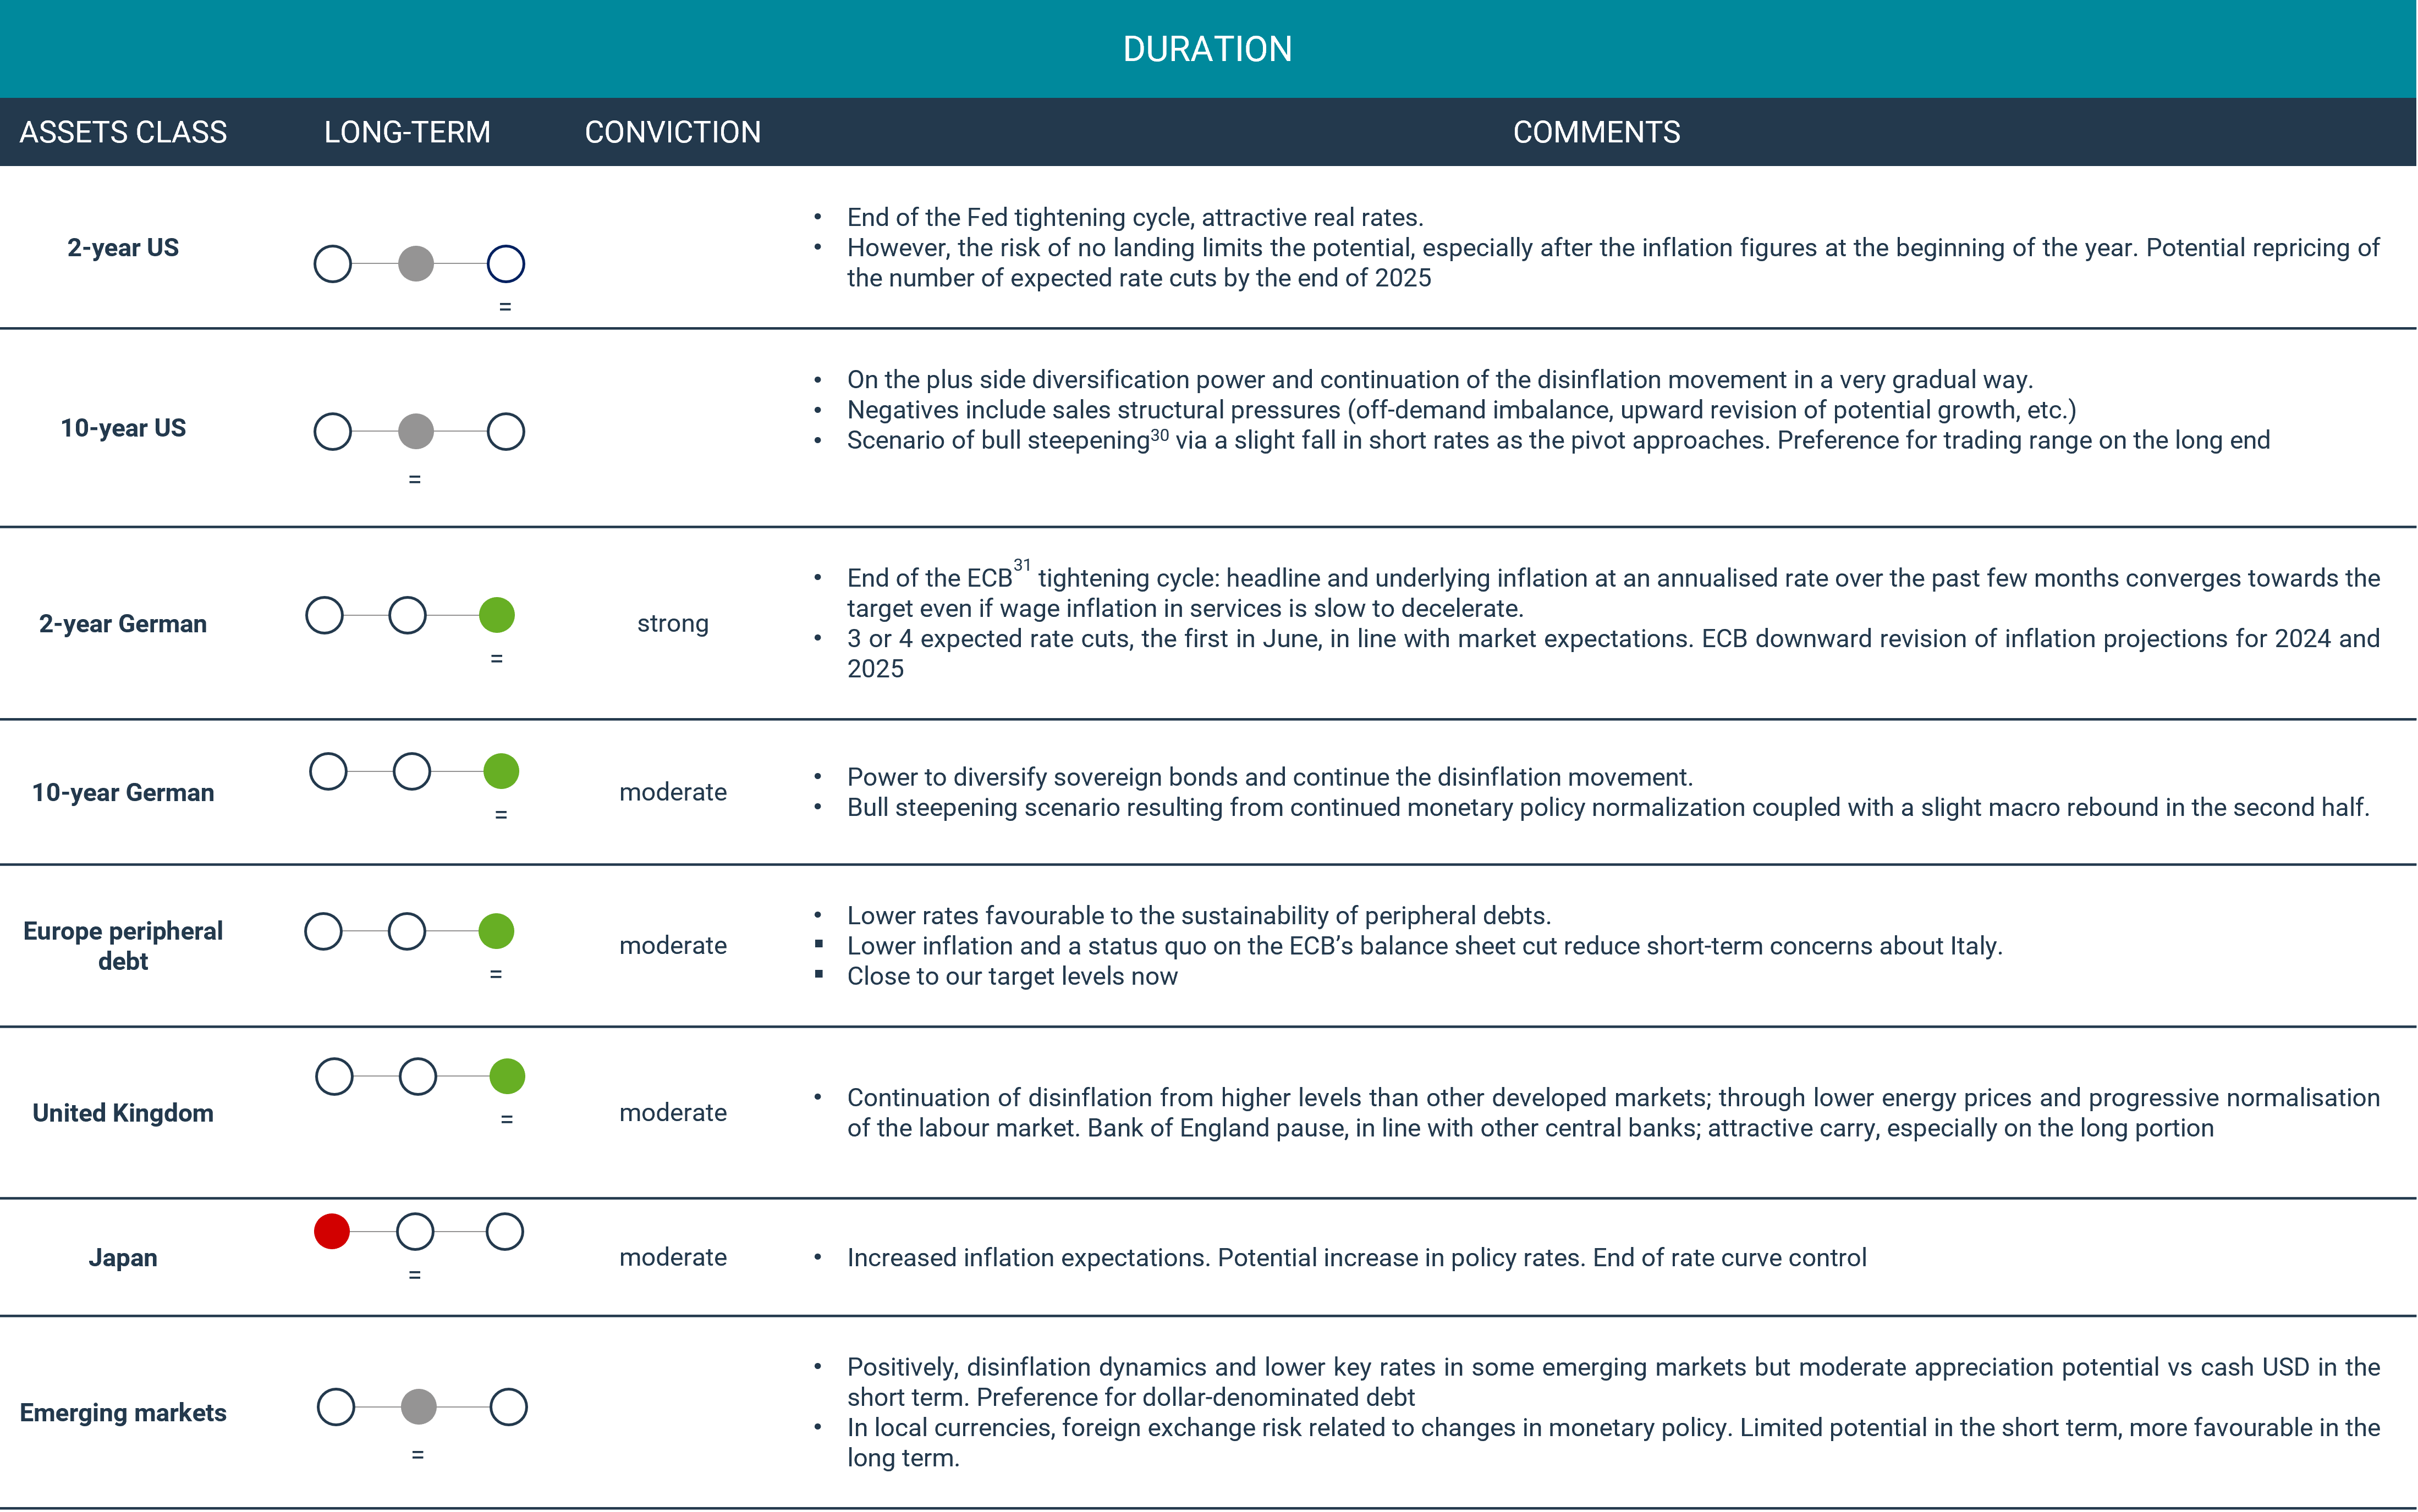2418x1512 pixels.
Task: Click 'moderate' conviction for 10-year German
Action: [672, 792]
